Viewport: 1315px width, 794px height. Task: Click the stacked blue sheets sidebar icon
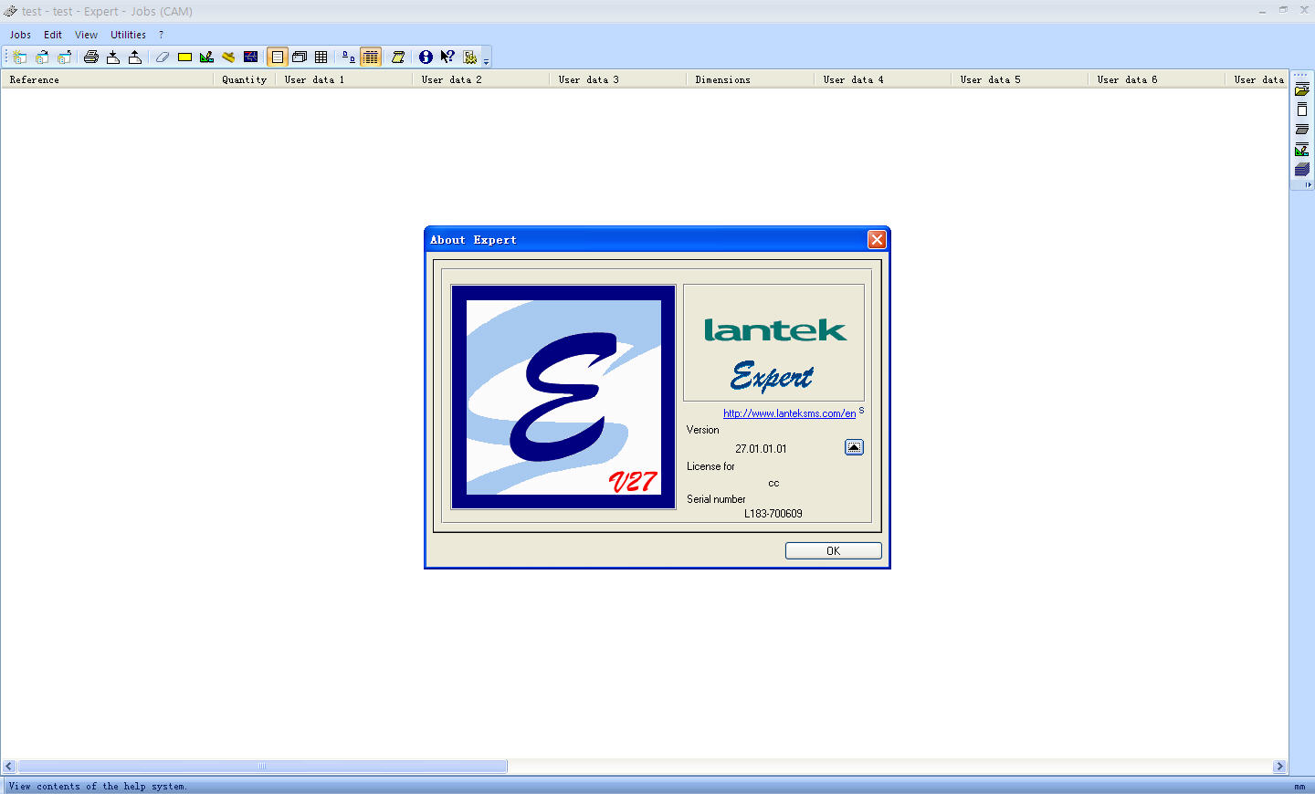point(1302,170)
